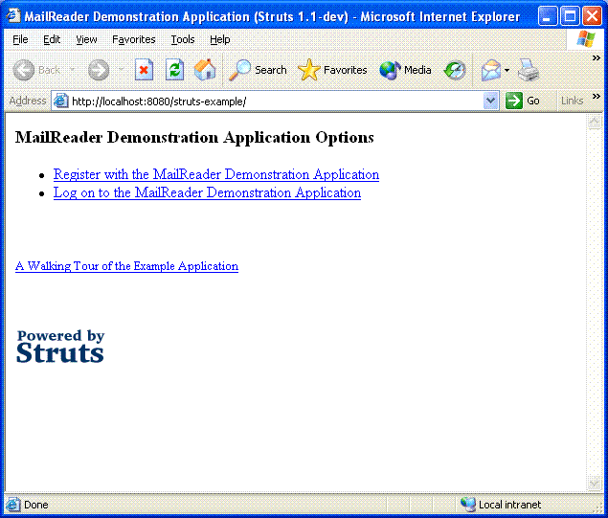This screenshot has height=518, width=608.
Task: Click in the address URL field
Action: 276,101
